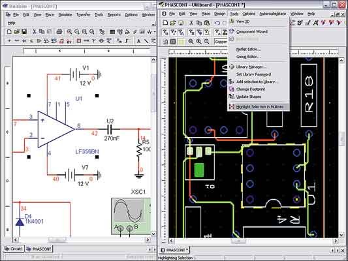Select D4 1N4001 diode in schematic

tap(20, 222)
